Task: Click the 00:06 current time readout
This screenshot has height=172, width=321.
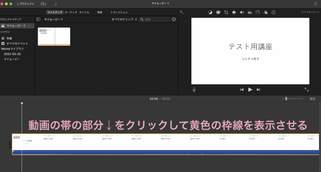Action: point(154,99)
